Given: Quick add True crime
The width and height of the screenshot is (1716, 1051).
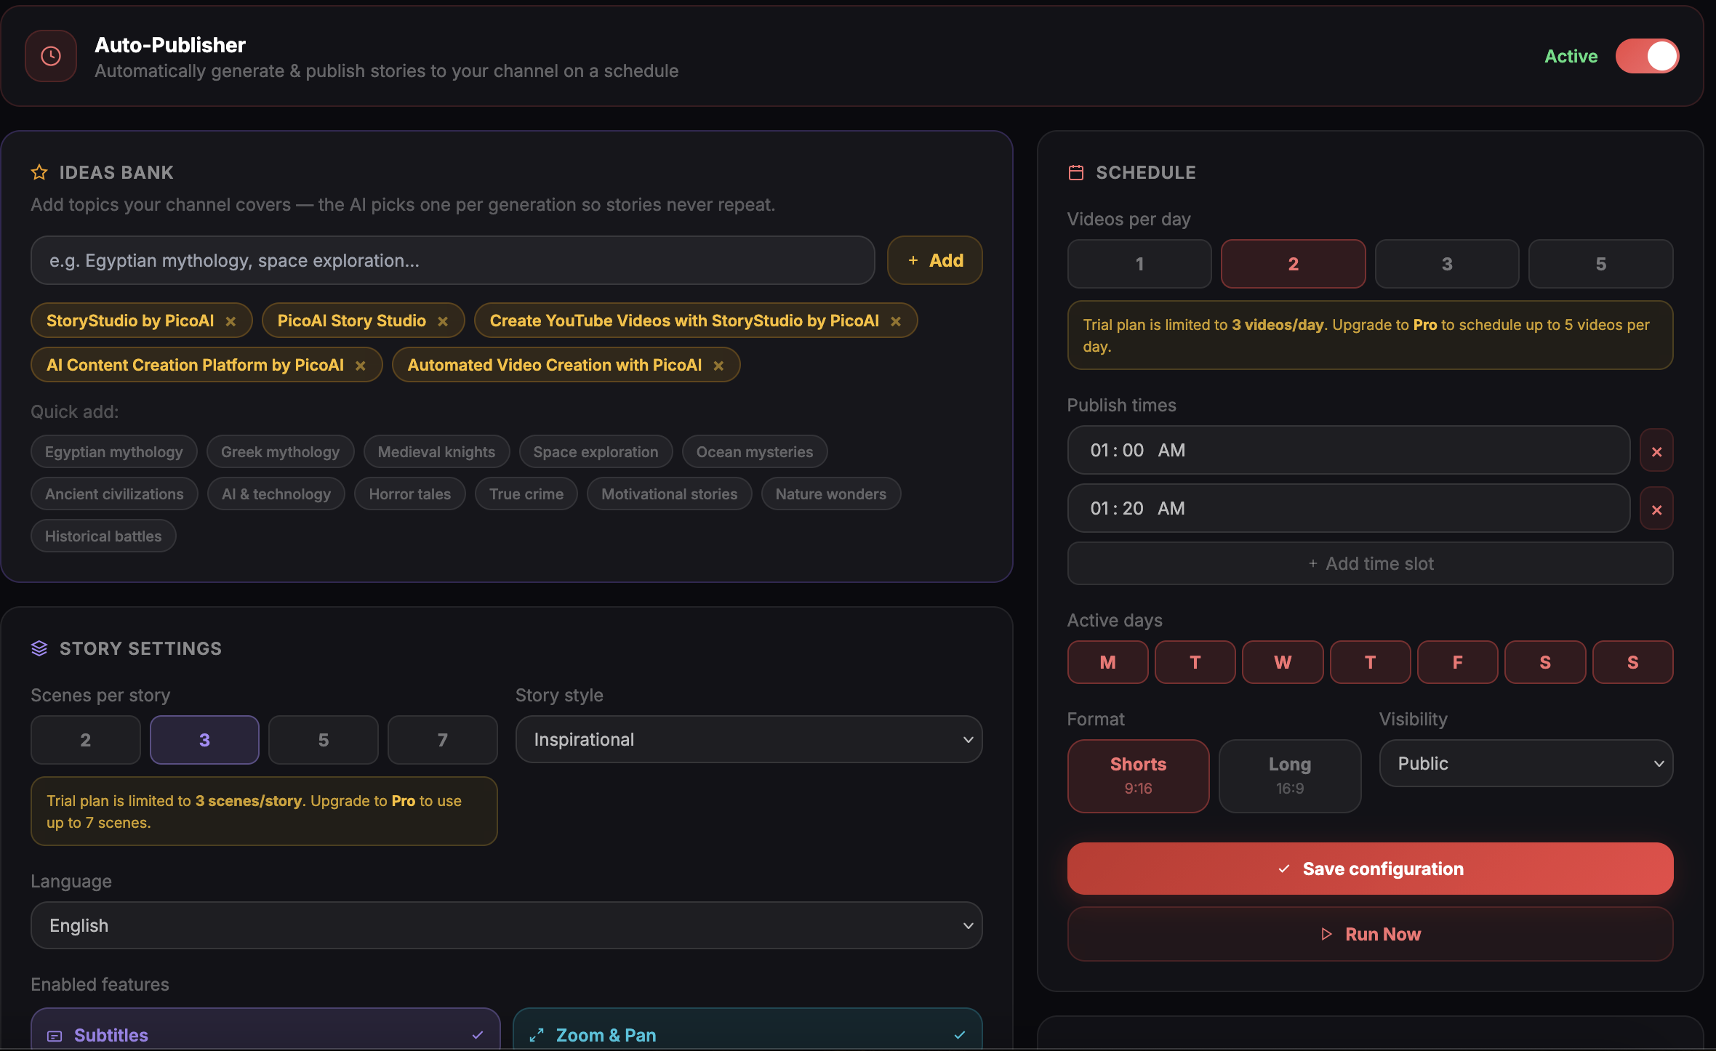Looking at the screenshot, I should coord(526,494).
